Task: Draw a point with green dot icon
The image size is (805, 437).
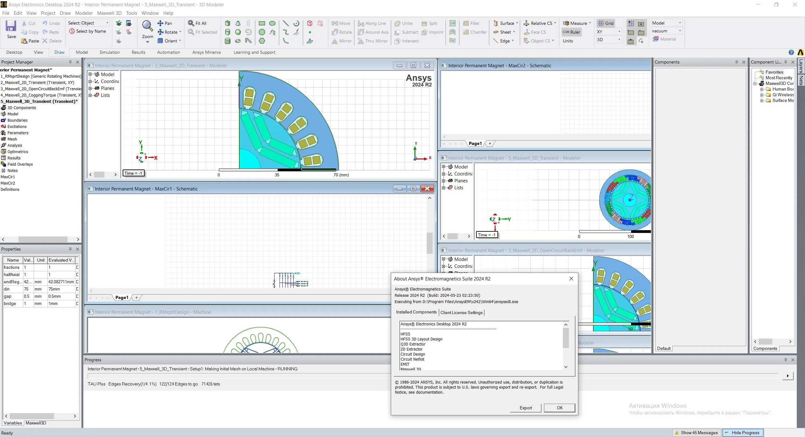Action: tap(310, 32)
